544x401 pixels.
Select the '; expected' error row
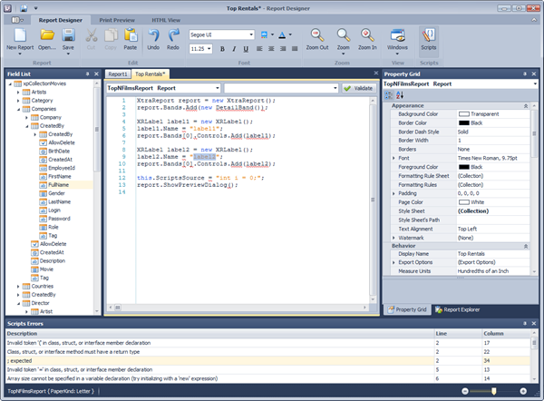click(x=267, y=361)
